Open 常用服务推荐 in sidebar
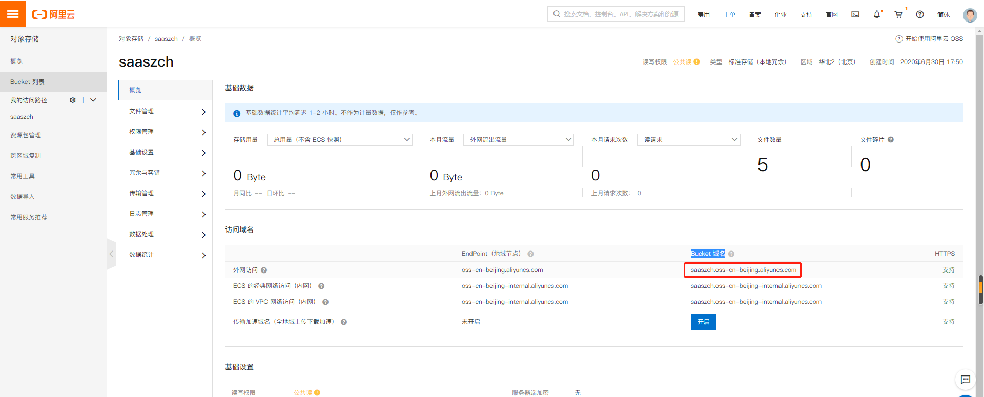 point(53,217)
